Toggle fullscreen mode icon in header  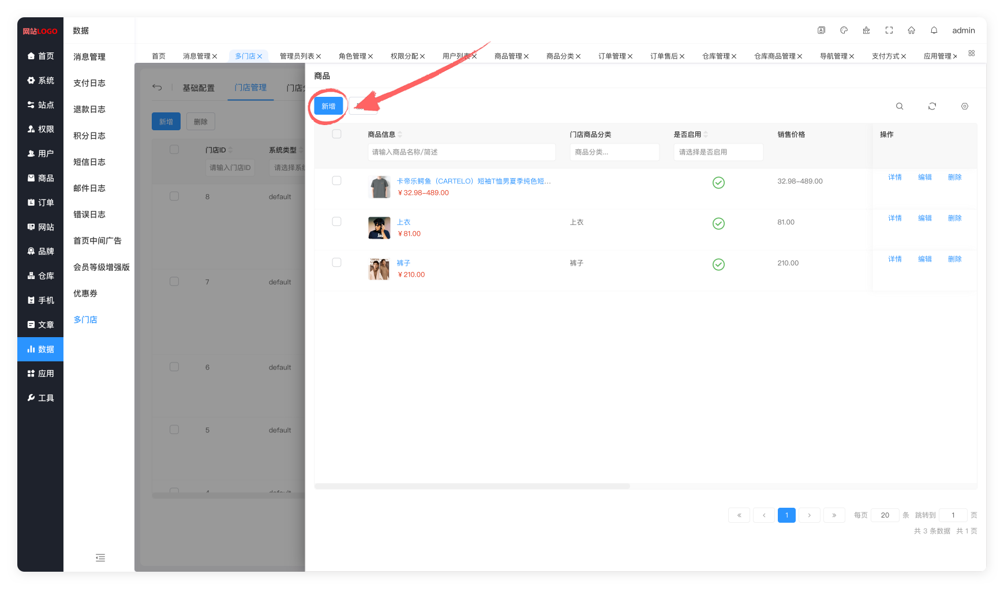pos(889,31)
